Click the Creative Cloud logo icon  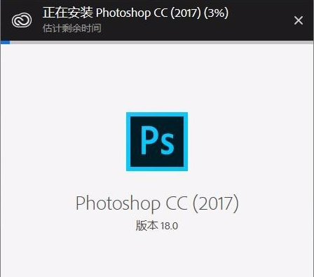coord(22,20)
